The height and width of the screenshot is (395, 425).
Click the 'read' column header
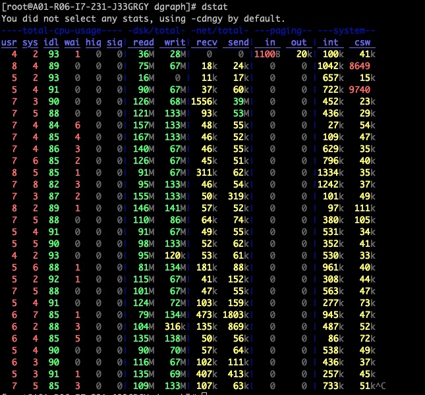coord(144,42)
